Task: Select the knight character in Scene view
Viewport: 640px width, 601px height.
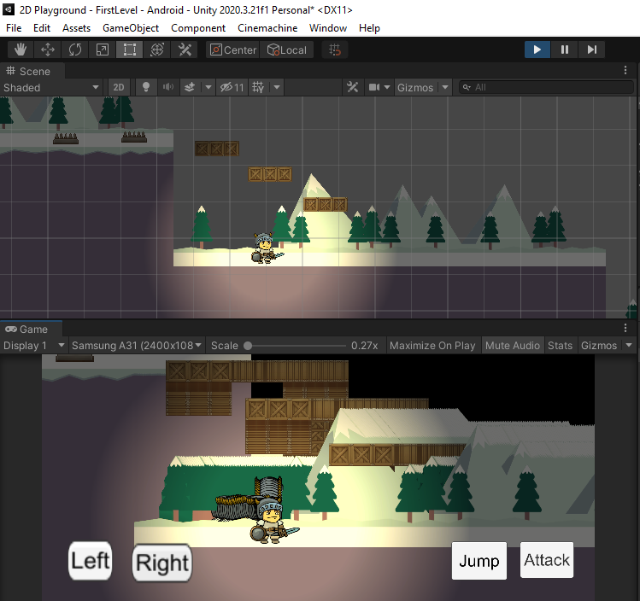Action: point(265,248)
